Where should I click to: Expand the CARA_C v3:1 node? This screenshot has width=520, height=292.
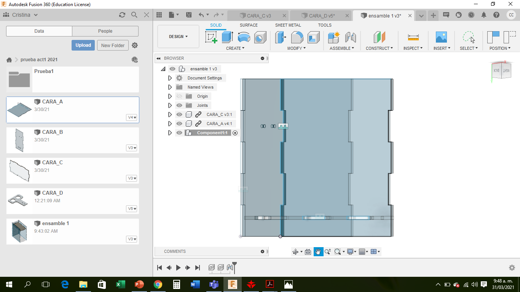[x=170, y=114]
